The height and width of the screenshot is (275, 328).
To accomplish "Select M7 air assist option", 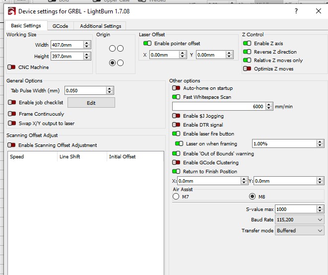I will click(x=176, y=197).
